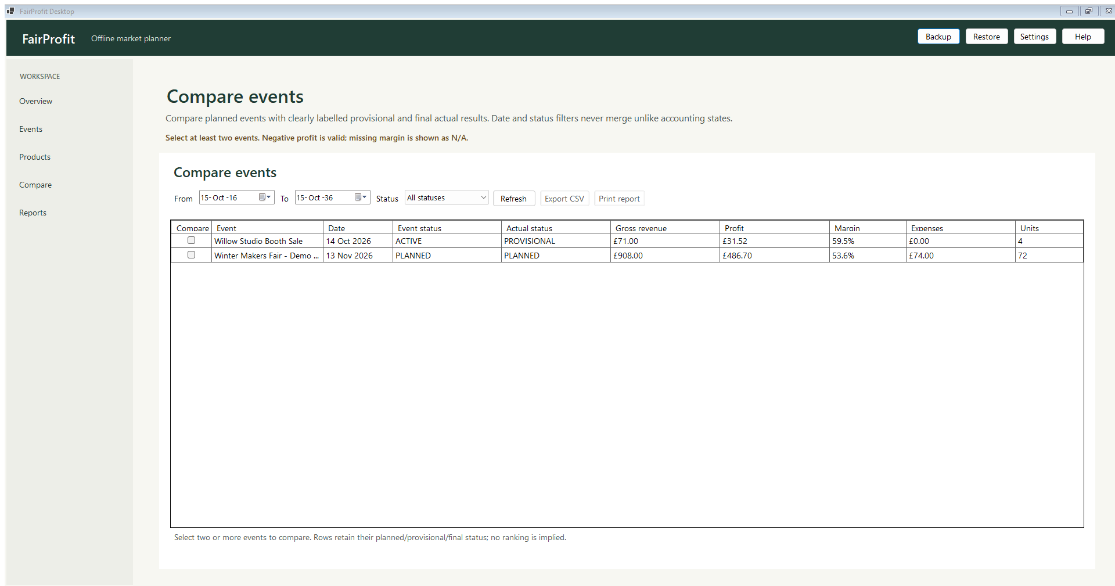Screen dimensions: 1115x586
Task: Sort by Profit column header
Action: pyautogui.click(x=775, y=228)
